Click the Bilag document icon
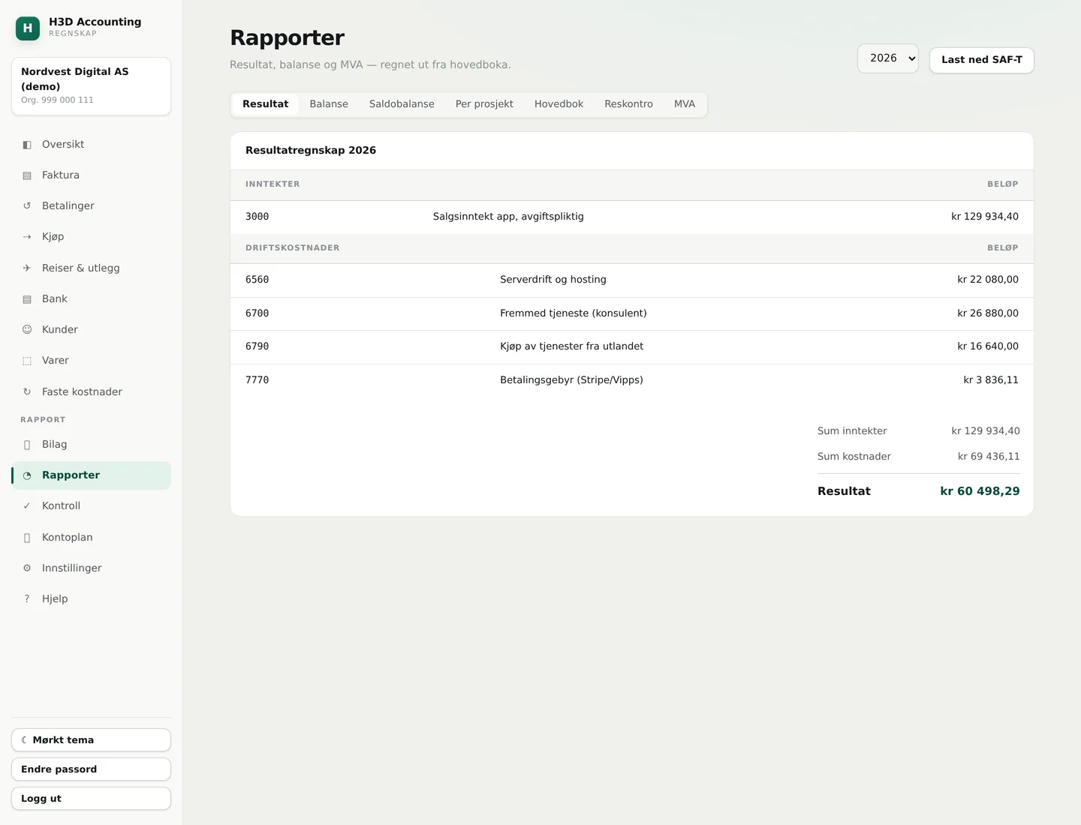1081x825 pixels. tap(27, 445)
